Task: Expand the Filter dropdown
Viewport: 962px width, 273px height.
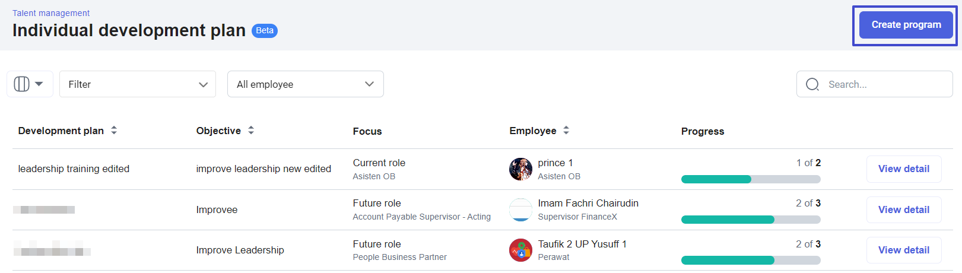Action: point(138,84)
